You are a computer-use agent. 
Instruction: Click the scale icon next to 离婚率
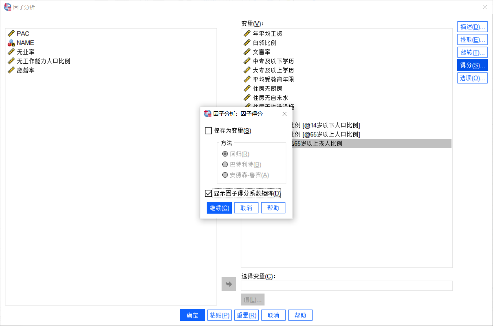coord(10,70)
